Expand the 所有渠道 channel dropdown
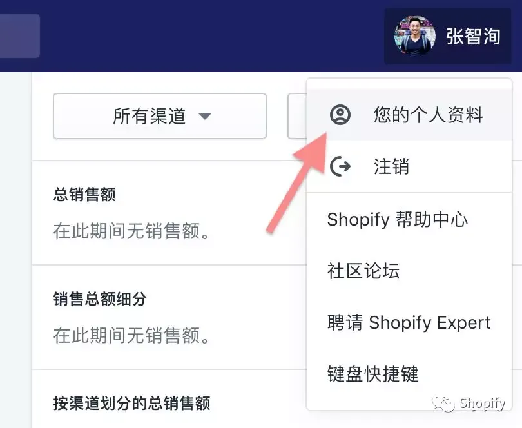This screenshot has width=522, height=428. (160, 116)
